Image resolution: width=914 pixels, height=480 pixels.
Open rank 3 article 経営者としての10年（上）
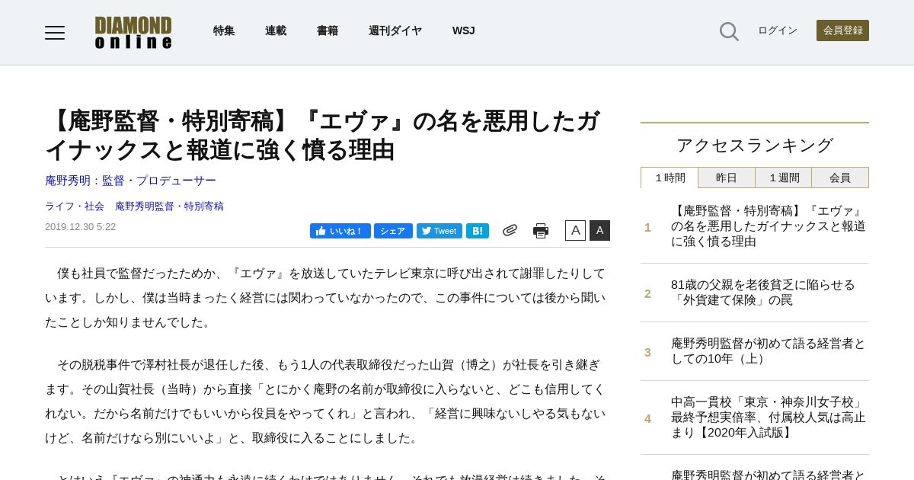[769, 351]
